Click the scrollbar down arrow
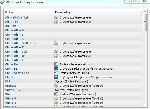The height and width of the screenshot is (109, 150). point(145,105)
